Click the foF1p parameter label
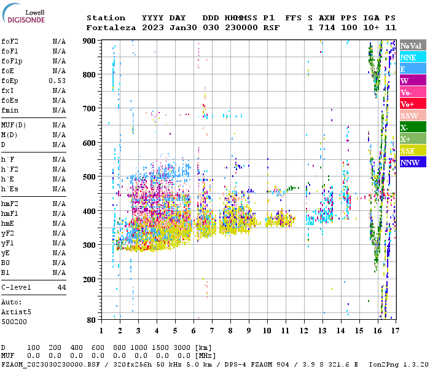 [x=12, y=61]
